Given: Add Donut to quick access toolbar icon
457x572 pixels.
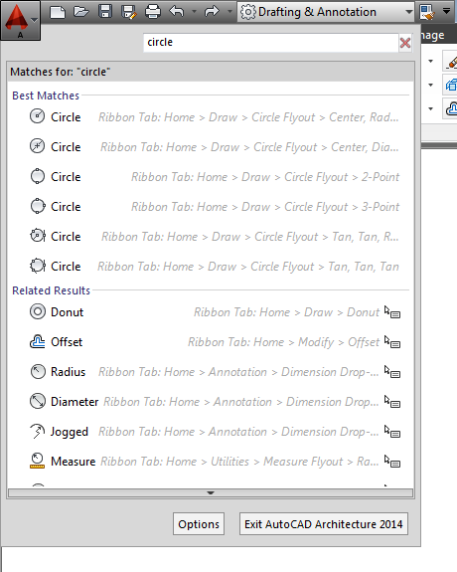Looking at the screenshot, I should point(392,312).
